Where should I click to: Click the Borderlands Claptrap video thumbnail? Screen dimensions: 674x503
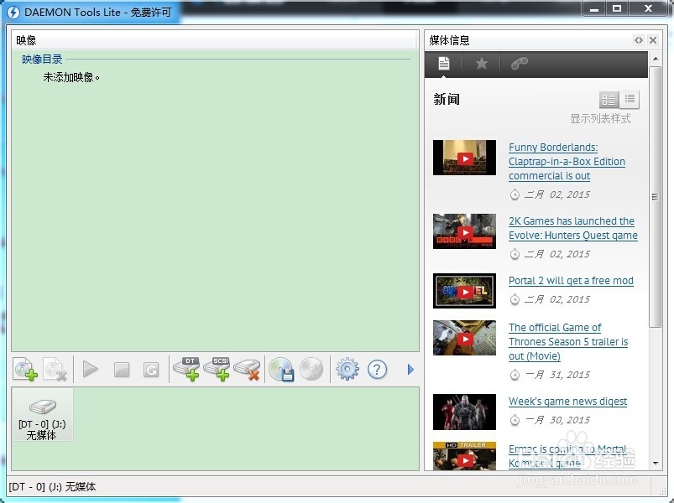(x=464, y=158)
